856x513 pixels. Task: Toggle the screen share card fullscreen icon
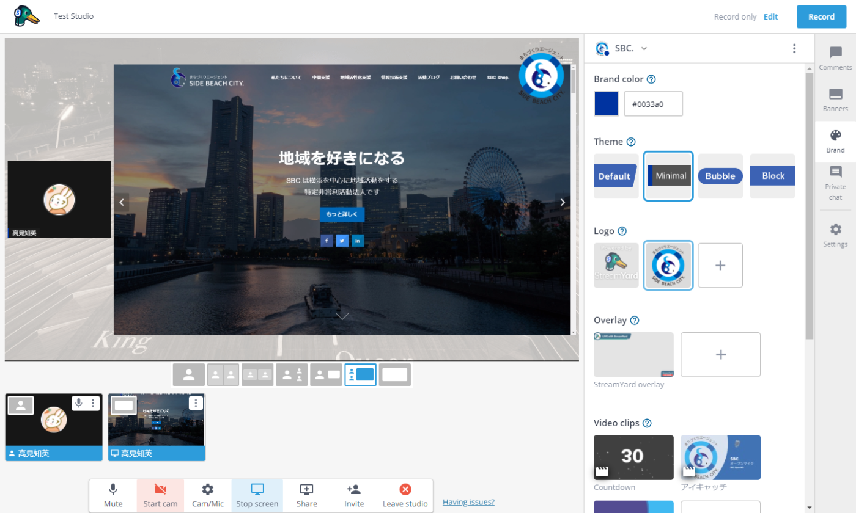pos(124,406)
